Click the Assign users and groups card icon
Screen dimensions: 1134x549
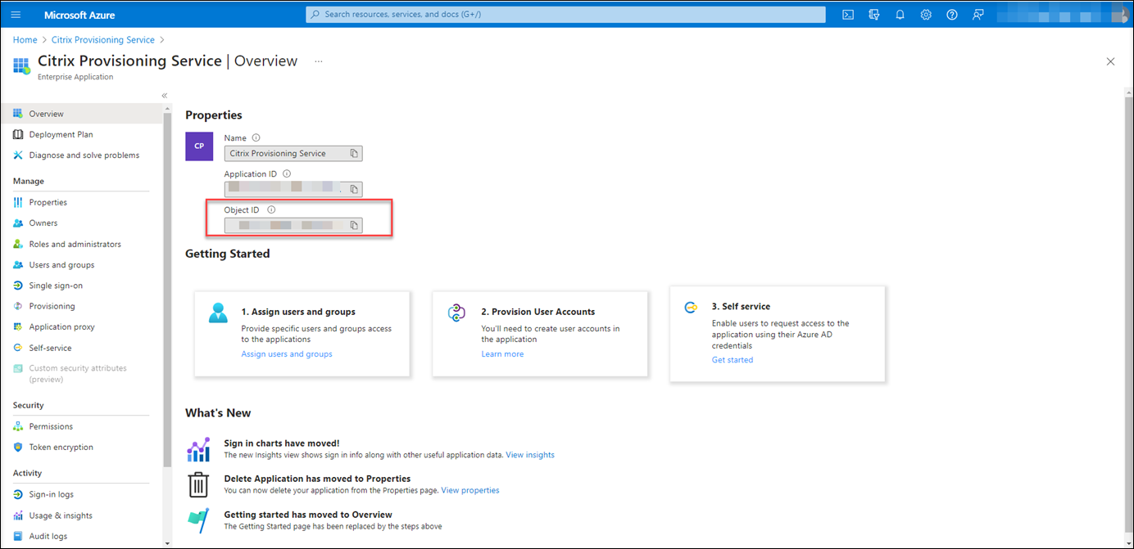tap(218, 313)
